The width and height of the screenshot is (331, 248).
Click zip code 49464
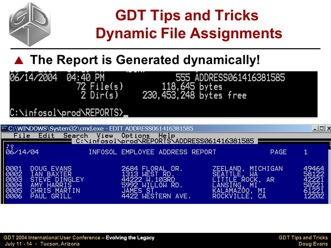pos(314,168)
